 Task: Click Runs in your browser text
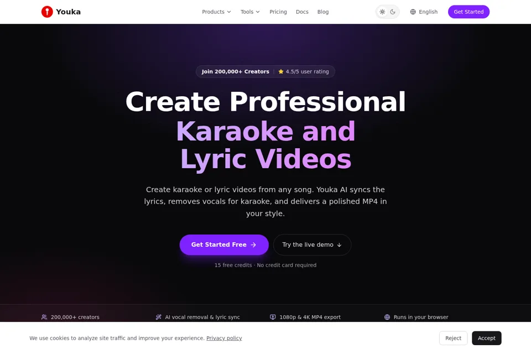click(x=421, y=317)
